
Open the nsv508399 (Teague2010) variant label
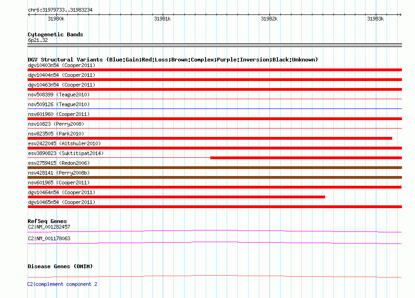click(x=59, y=95)
